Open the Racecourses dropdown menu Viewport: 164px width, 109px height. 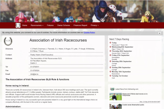(37, 25)
